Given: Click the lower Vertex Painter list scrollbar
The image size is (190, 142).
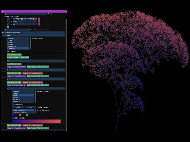Looking at the screenshot, I should pyautogui.click(x=35, y=96).
